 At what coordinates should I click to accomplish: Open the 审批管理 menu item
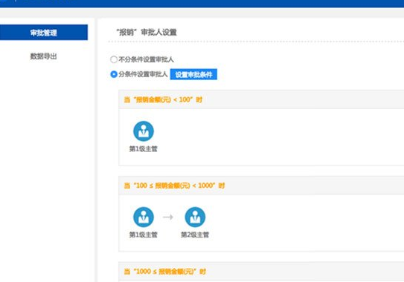pos(44,33)
